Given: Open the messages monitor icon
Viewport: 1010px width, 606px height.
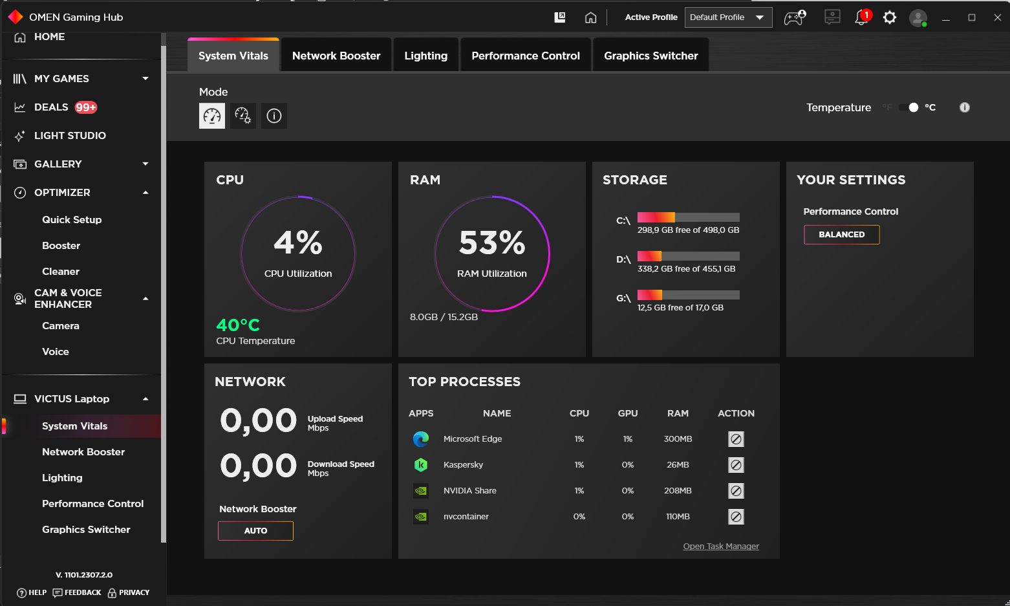Looking at the screenshot, I should [832, 17].
